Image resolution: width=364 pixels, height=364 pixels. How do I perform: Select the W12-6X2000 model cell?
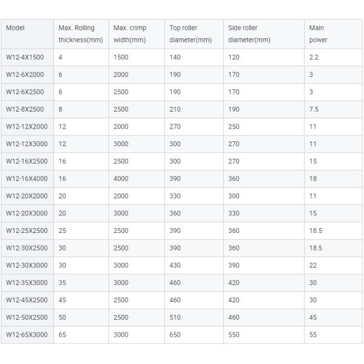point(25,75)
